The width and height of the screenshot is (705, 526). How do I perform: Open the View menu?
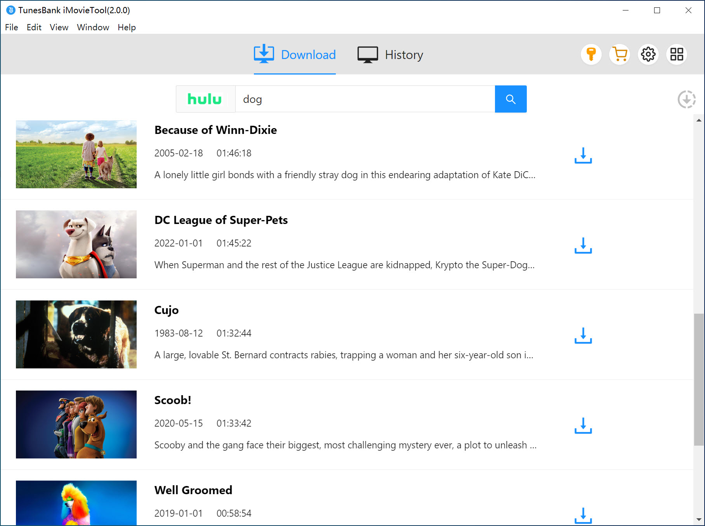(x=59, y=27)
